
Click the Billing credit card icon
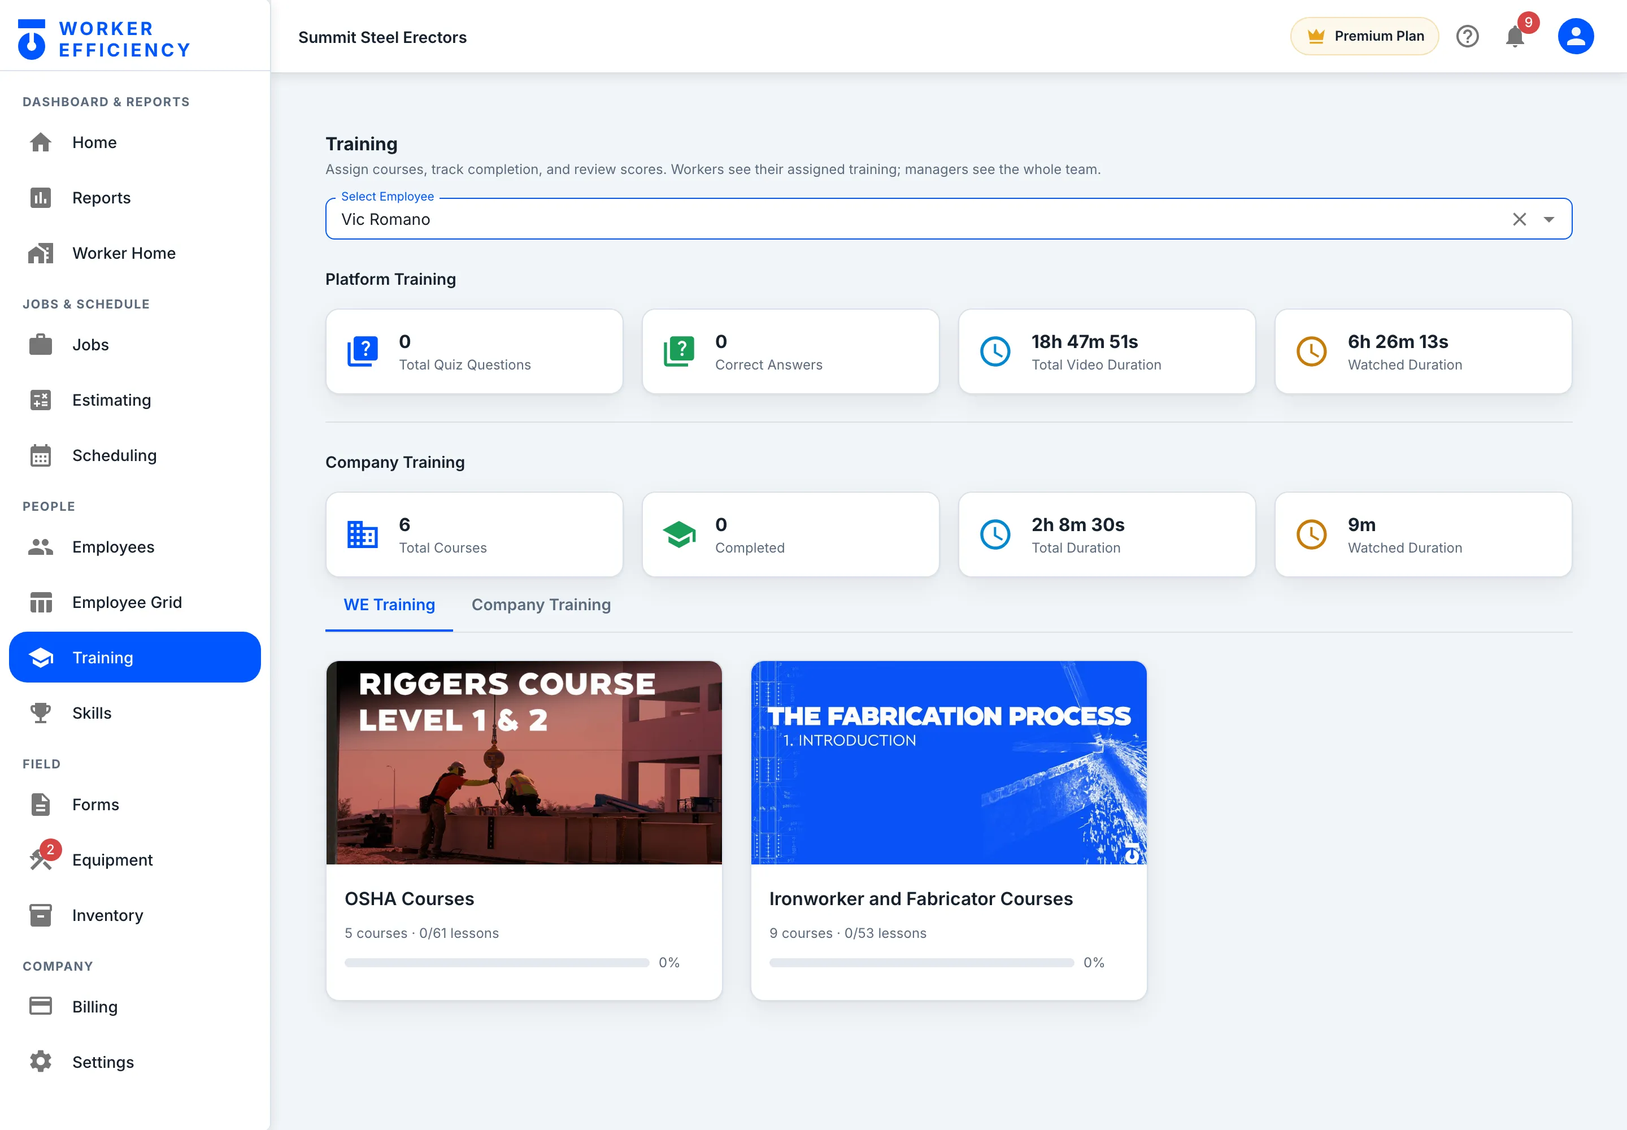(x=40, y=1006)
